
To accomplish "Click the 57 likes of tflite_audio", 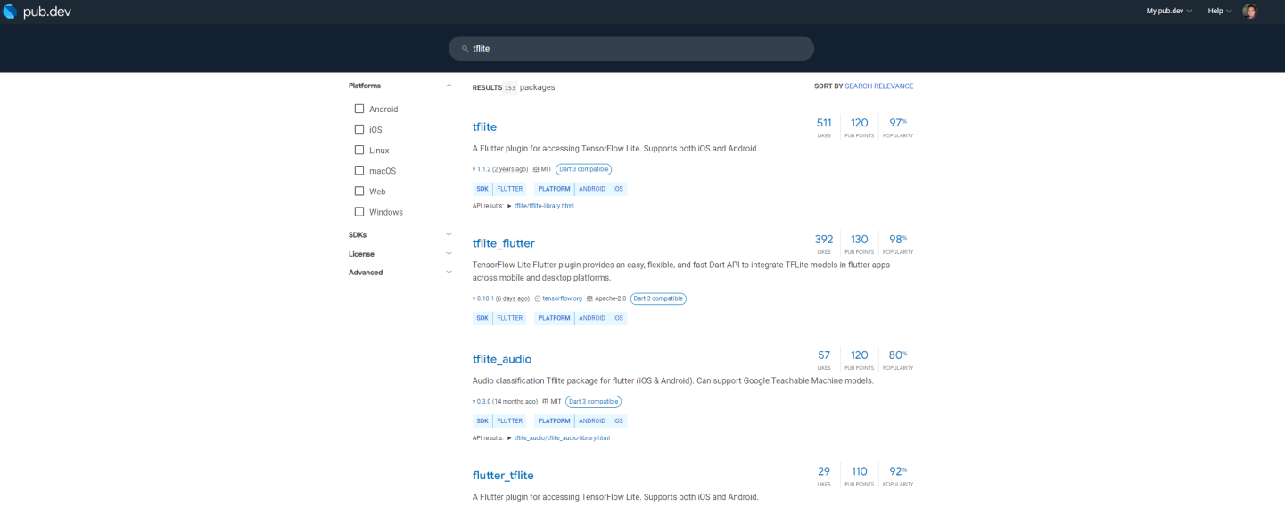I will [x=824, y=359].
